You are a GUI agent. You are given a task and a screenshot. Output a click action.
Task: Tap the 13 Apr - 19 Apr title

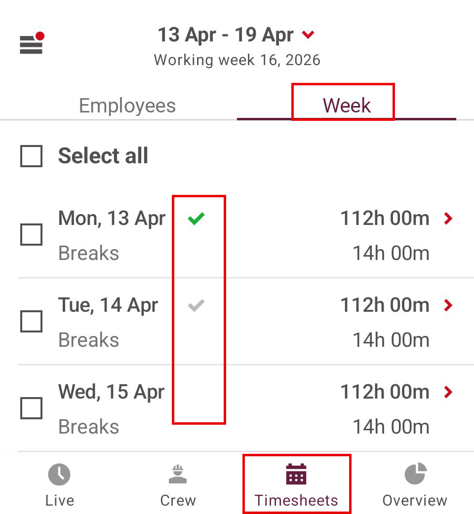click(x=226, y=35)
